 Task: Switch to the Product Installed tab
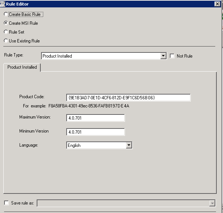pyautogui.click(x=22, y=67)
